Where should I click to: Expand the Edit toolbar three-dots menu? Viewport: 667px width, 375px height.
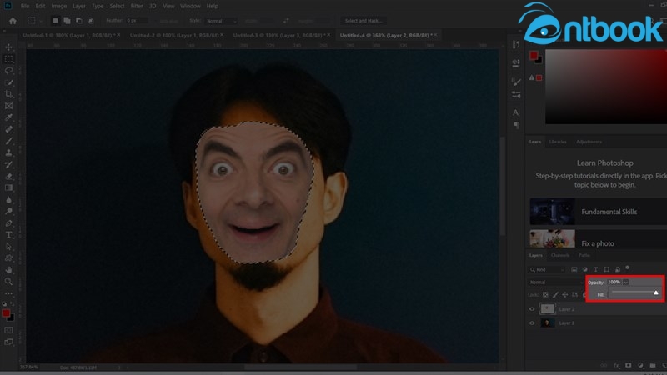coord(8,293)
